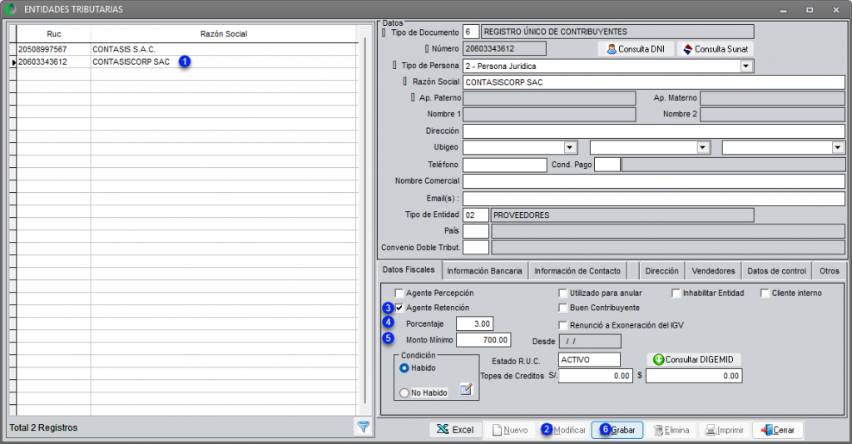Expand the third Ubigeo dropdown
The height and width of the screenshot is (444, 852).
[837, 147]
